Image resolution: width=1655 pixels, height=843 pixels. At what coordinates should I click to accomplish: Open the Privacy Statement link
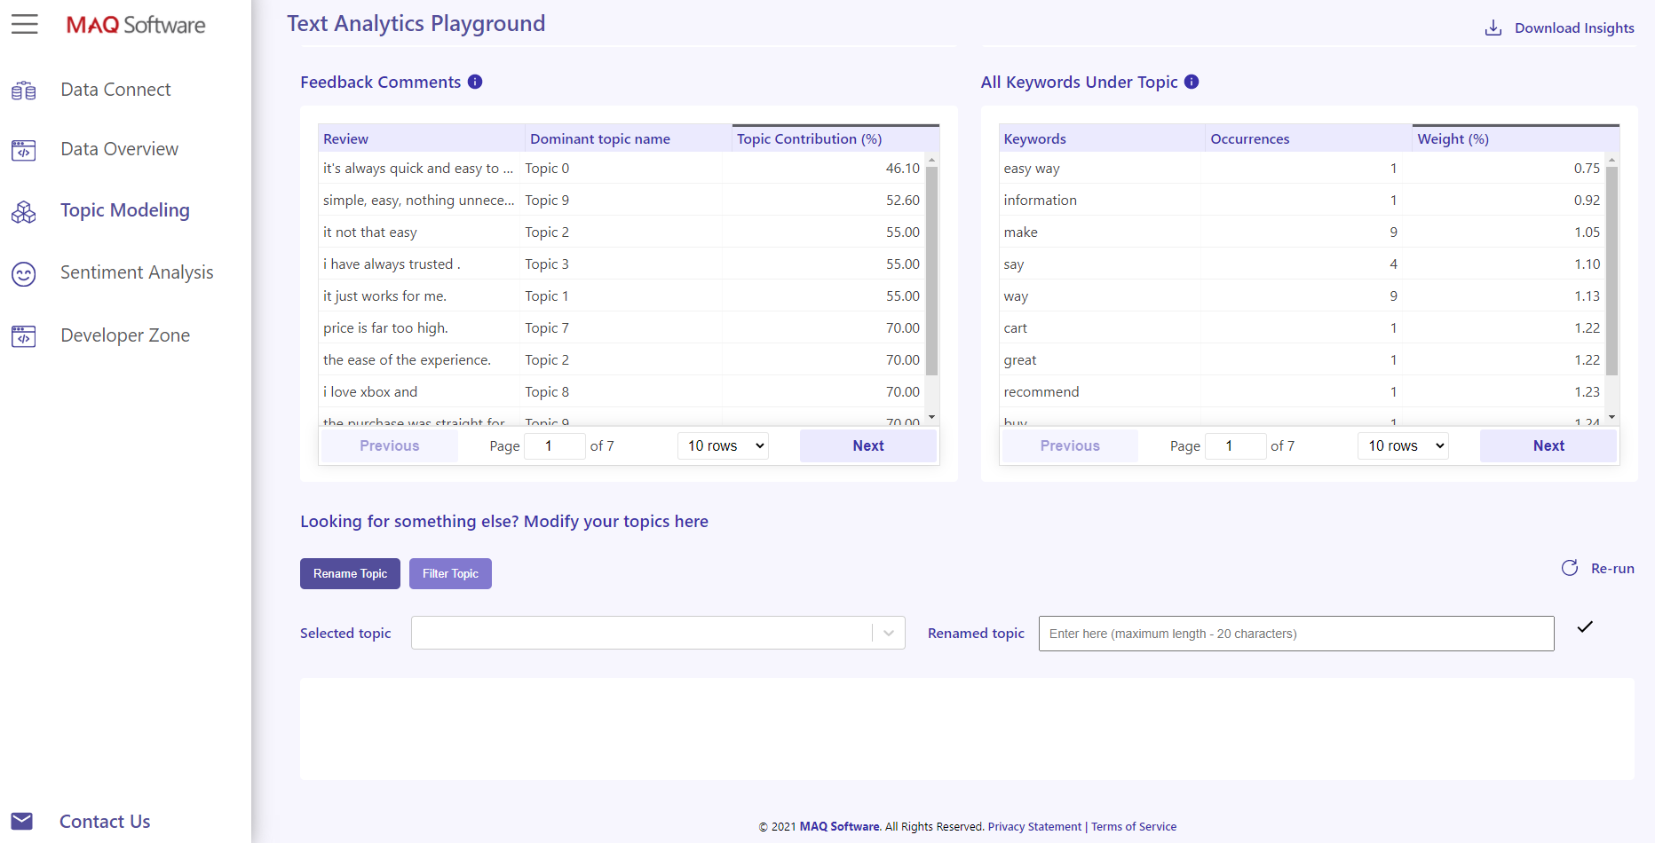1034,826
